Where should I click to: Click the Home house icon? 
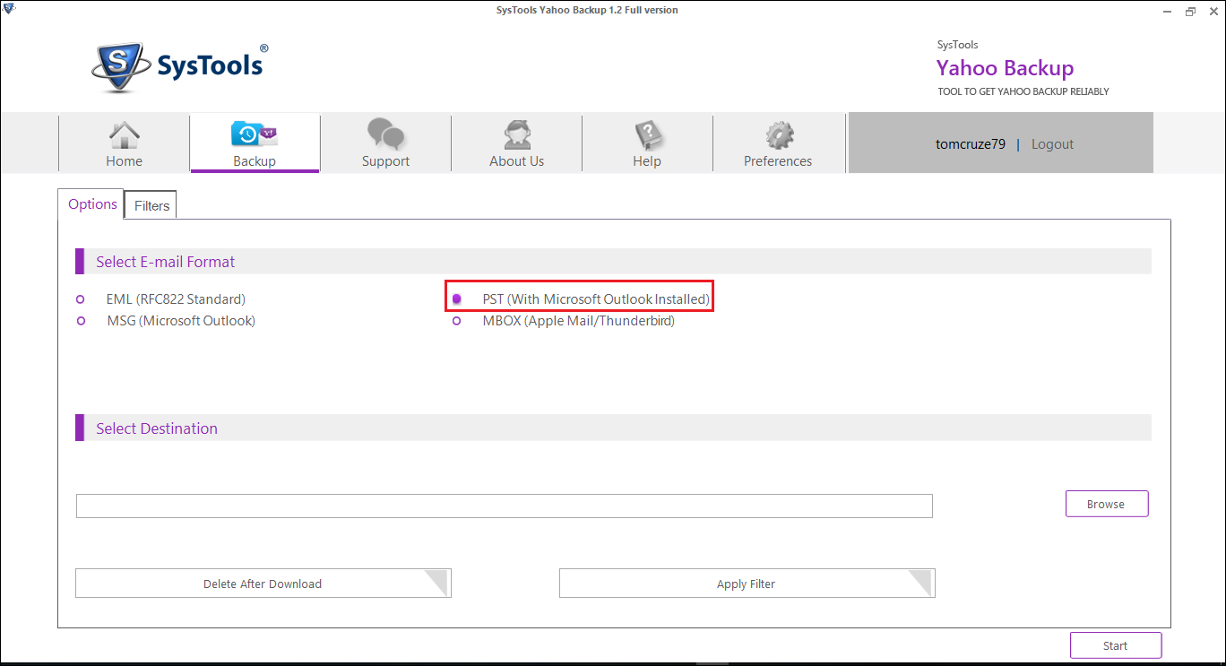[124, 134]
